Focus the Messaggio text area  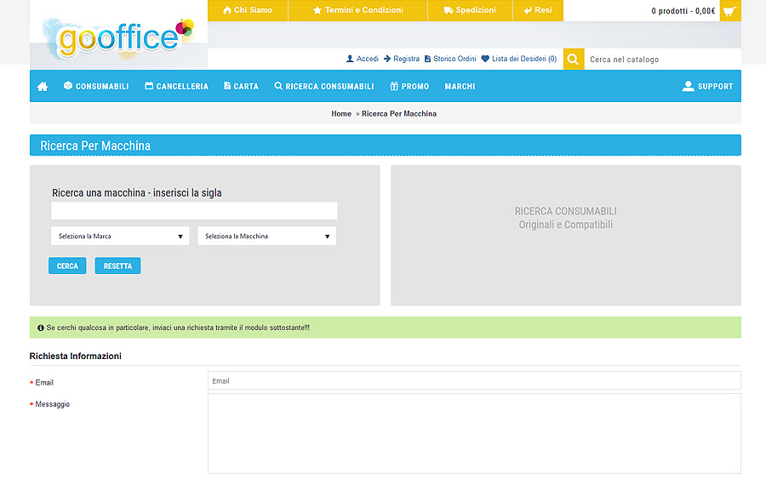click(x=474, y=434)
